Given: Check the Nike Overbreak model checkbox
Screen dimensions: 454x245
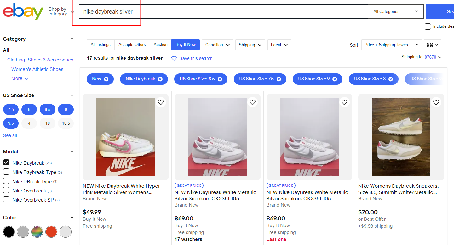Looking at the screenshot, I should [6, 190].
